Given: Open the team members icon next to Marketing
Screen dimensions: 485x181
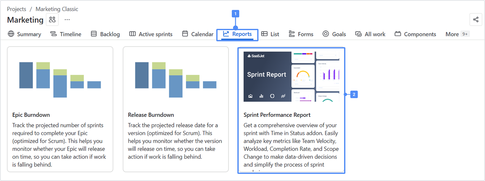Looking at the screenshot, I should 52,20.
